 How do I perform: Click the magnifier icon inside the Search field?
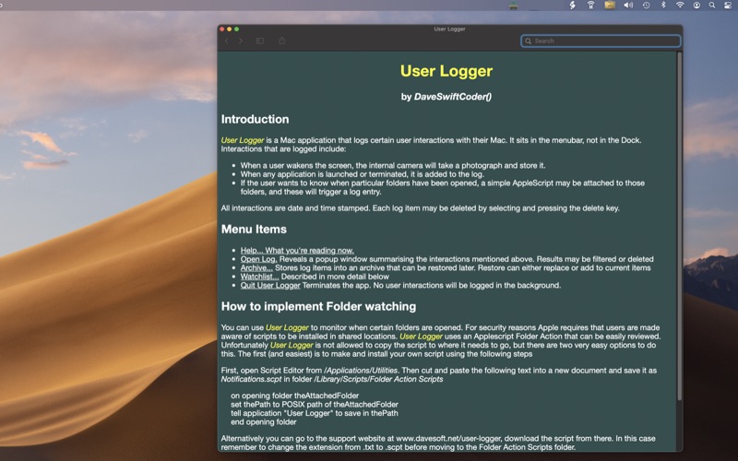(x=528, y=41)
